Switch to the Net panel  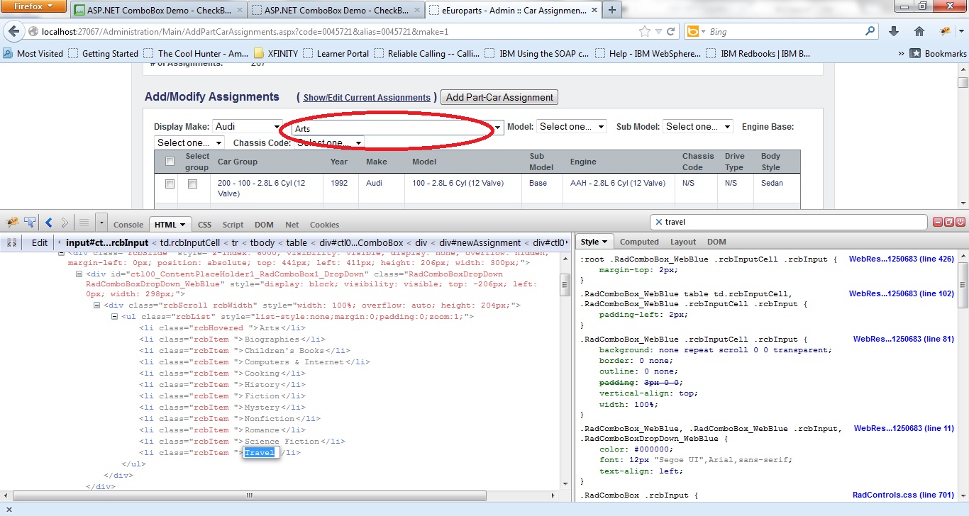[292, 225]
